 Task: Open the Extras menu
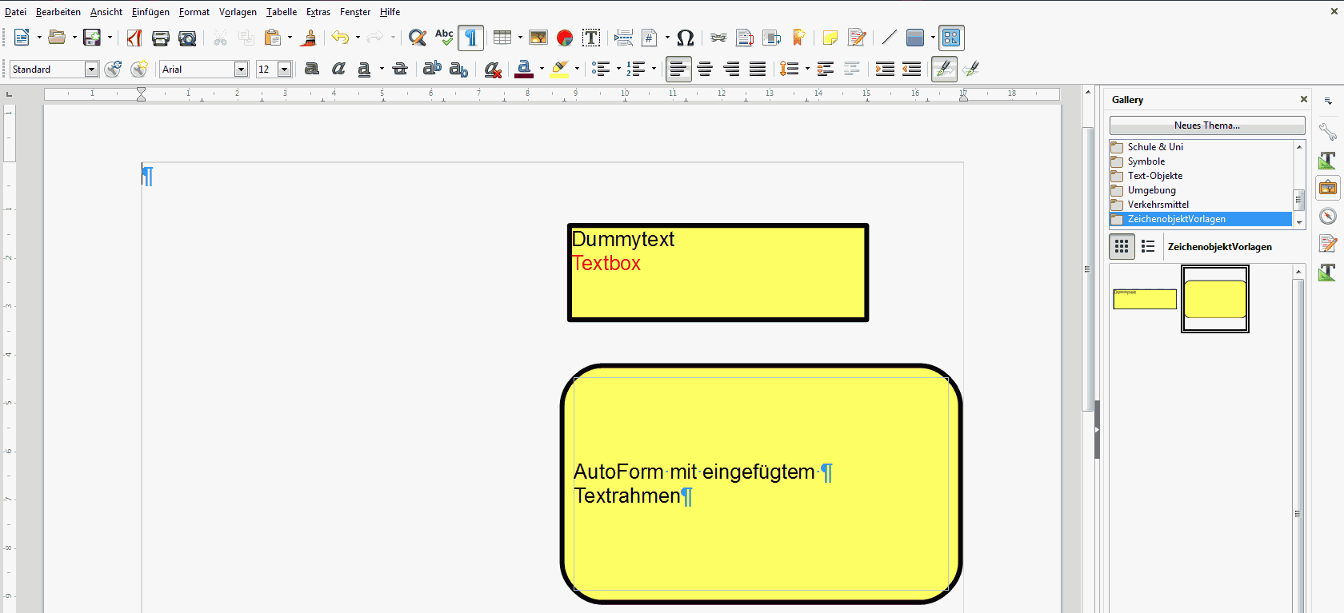click(x=318, y=12)
